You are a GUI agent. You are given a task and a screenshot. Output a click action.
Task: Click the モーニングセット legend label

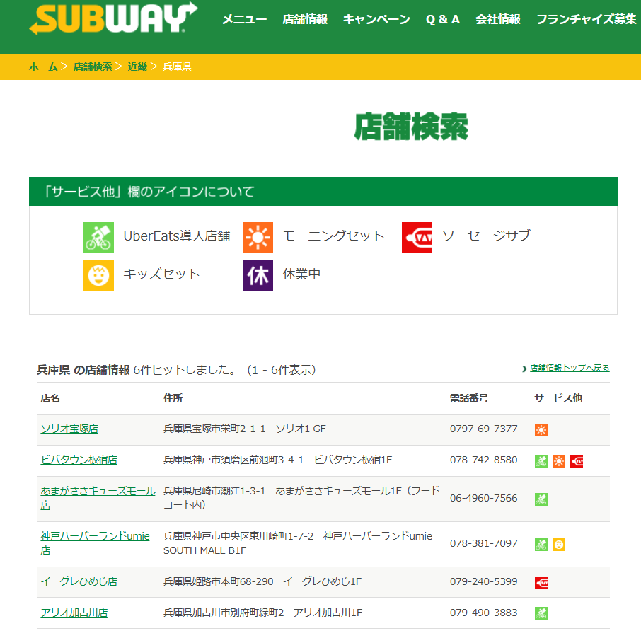click(333, 236)
